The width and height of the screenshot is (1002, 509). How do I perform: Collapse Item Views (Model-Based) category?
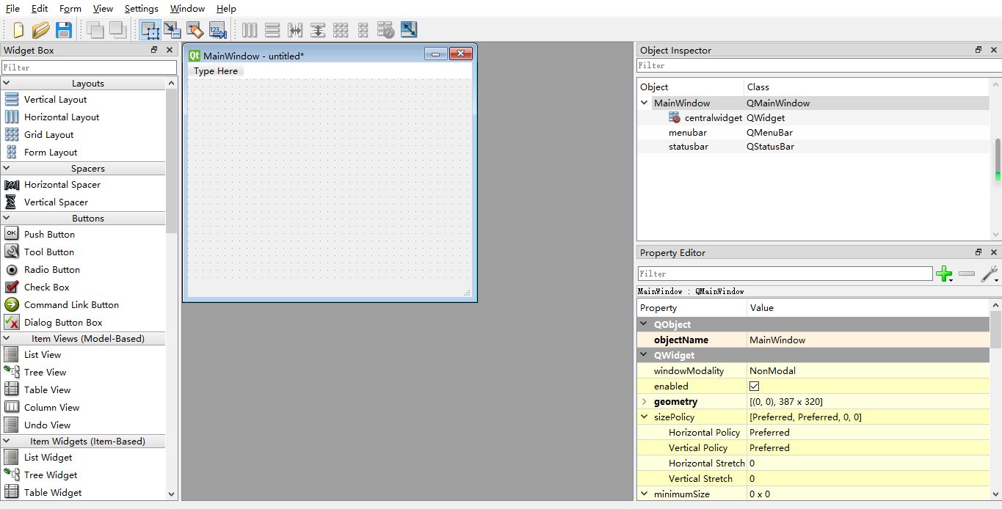point(7,339)
